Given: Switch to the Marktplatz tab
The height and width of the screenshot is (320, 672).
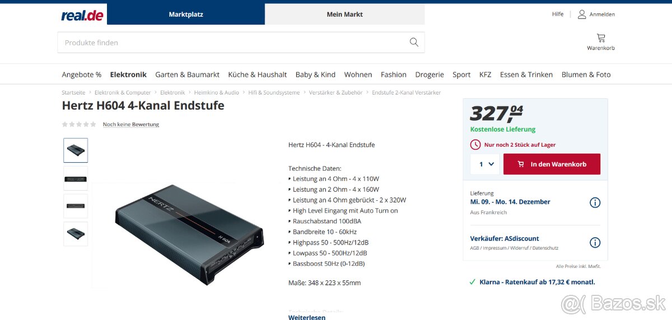Looking at the screenshot, I should [x=186, y=14].
